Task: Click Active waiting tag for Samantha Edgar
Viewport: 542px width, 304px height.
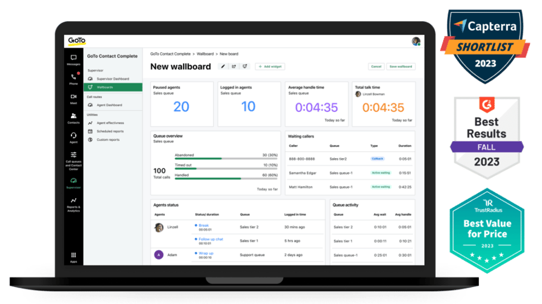Action: pyautogui.click(x=381, y=173)
